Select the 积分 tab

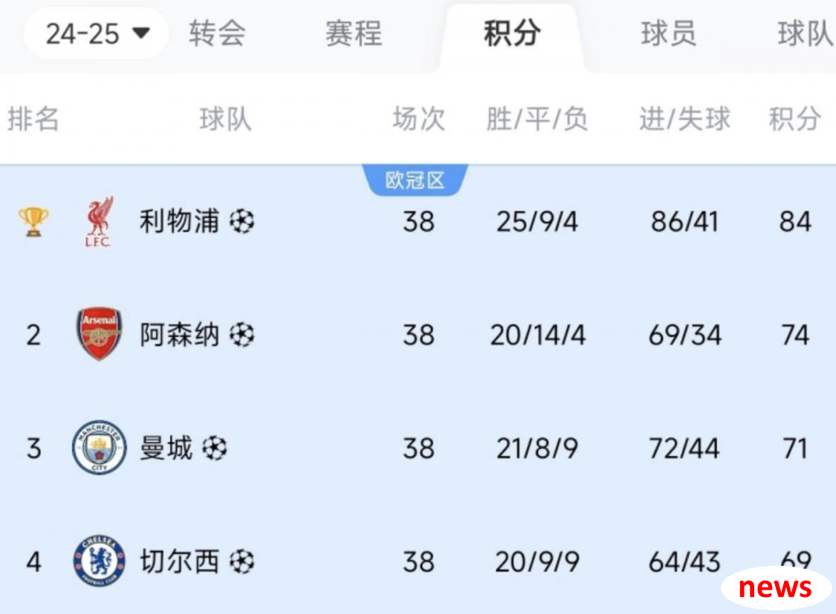point(512,33)
